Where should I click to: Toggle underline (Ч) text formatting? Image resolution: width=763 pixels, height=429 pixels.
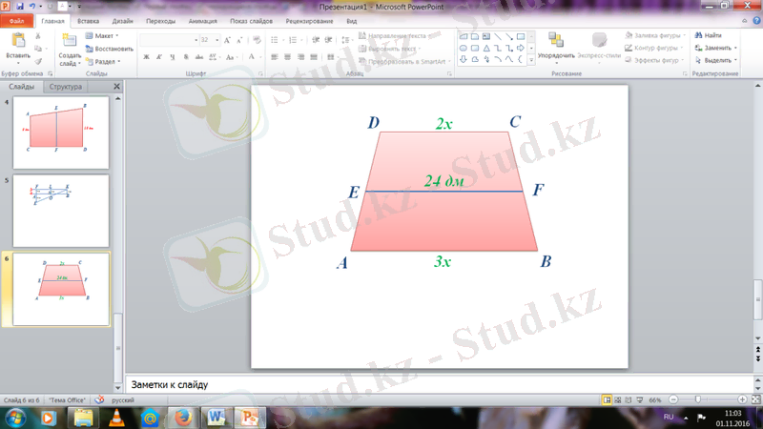point(174,57)
